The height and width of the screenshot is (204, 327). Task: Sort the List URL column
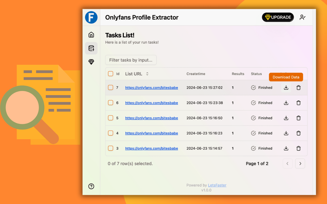point(147,74)
